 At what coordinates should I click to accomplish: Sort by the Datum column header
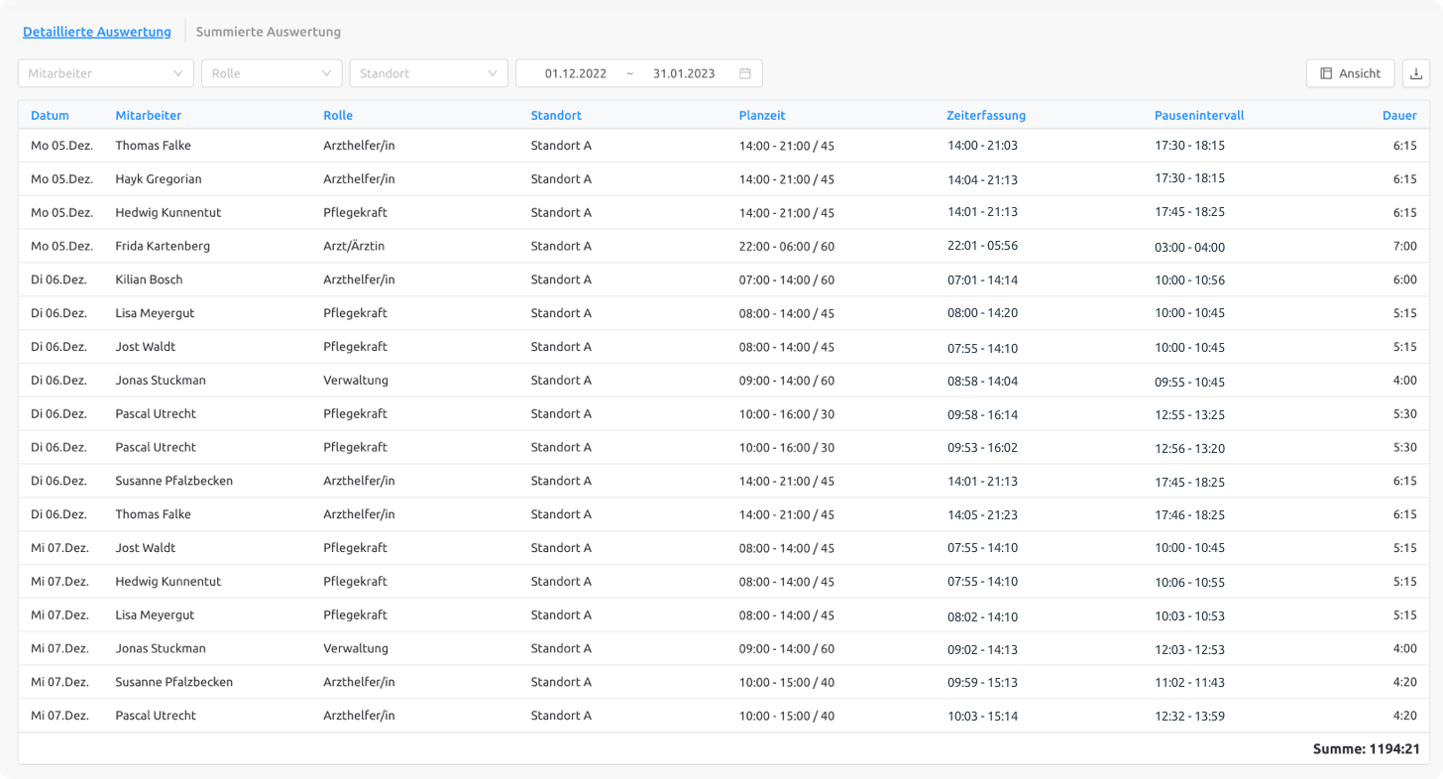pos(50,115)
